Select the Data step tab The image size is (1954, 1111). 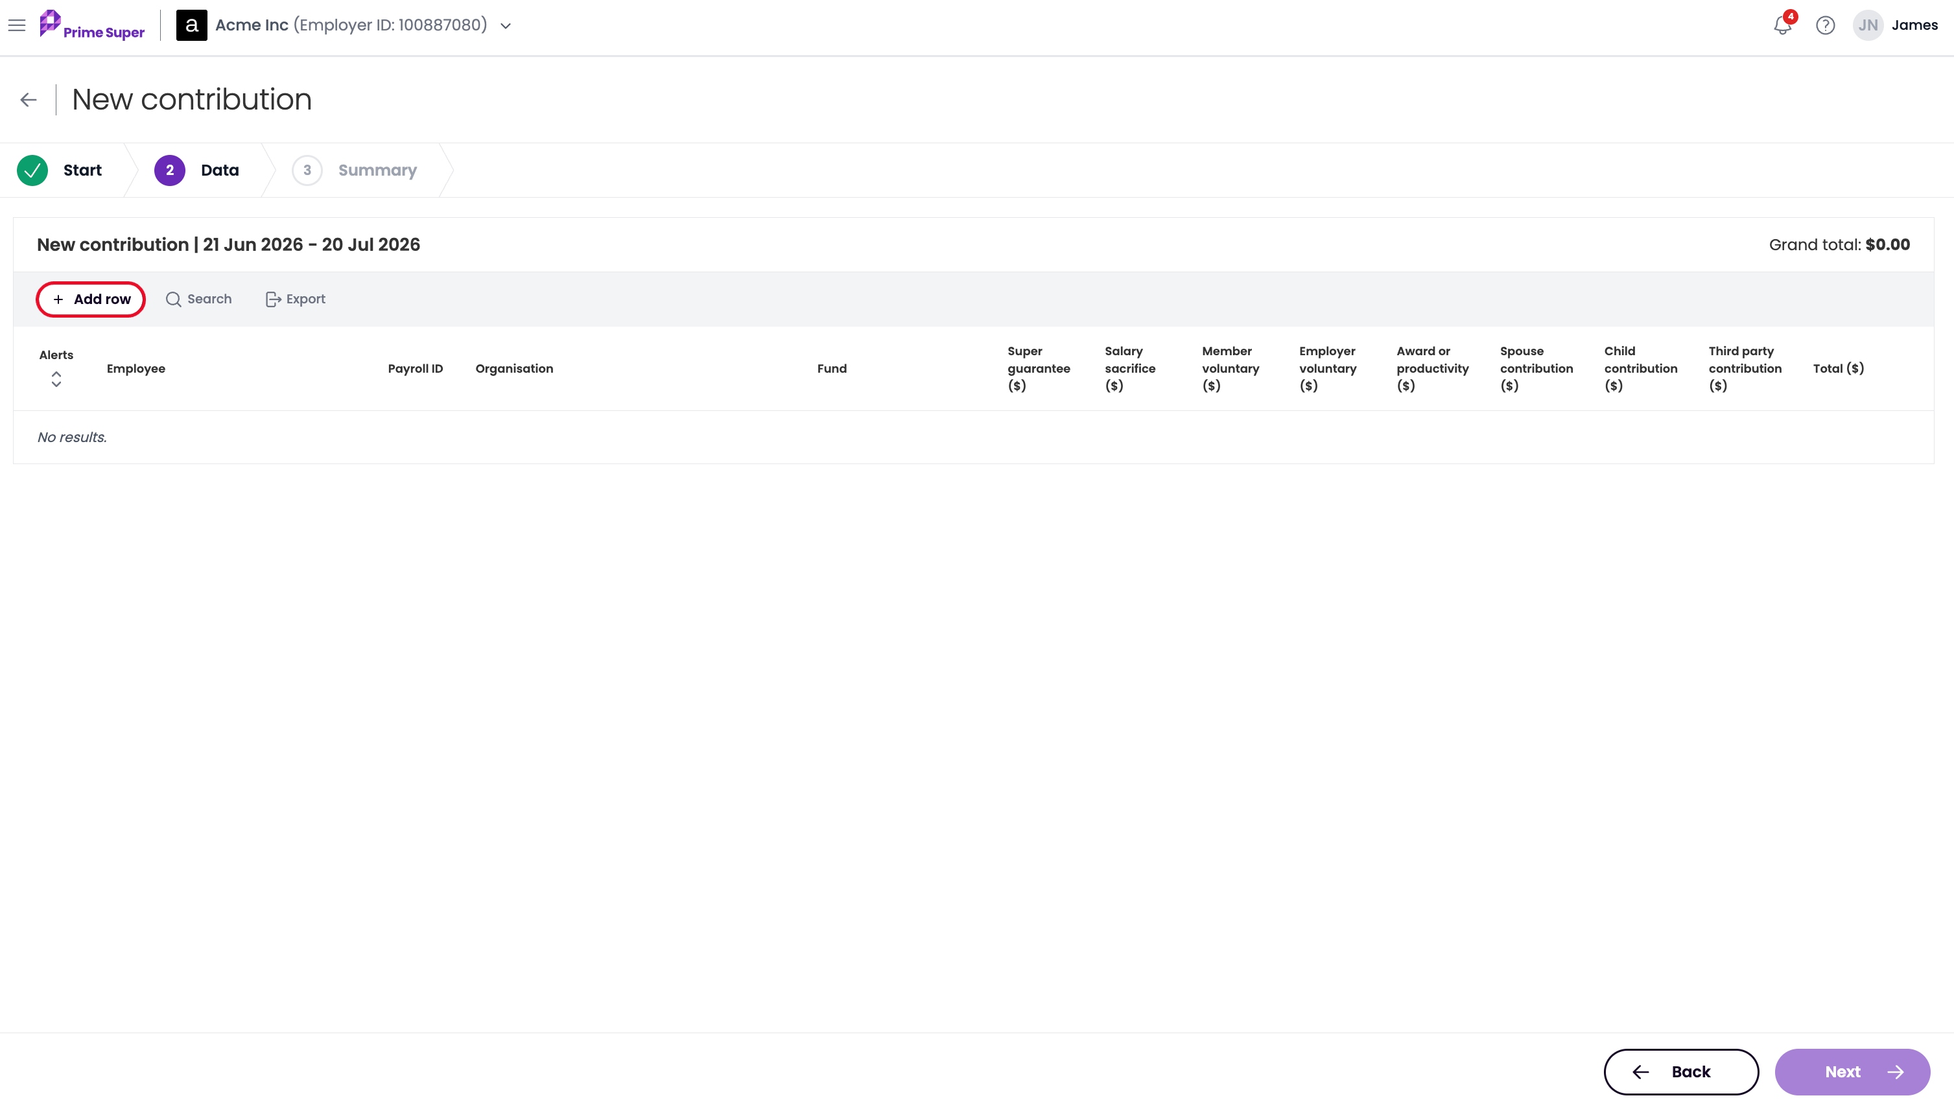[197, 170]
